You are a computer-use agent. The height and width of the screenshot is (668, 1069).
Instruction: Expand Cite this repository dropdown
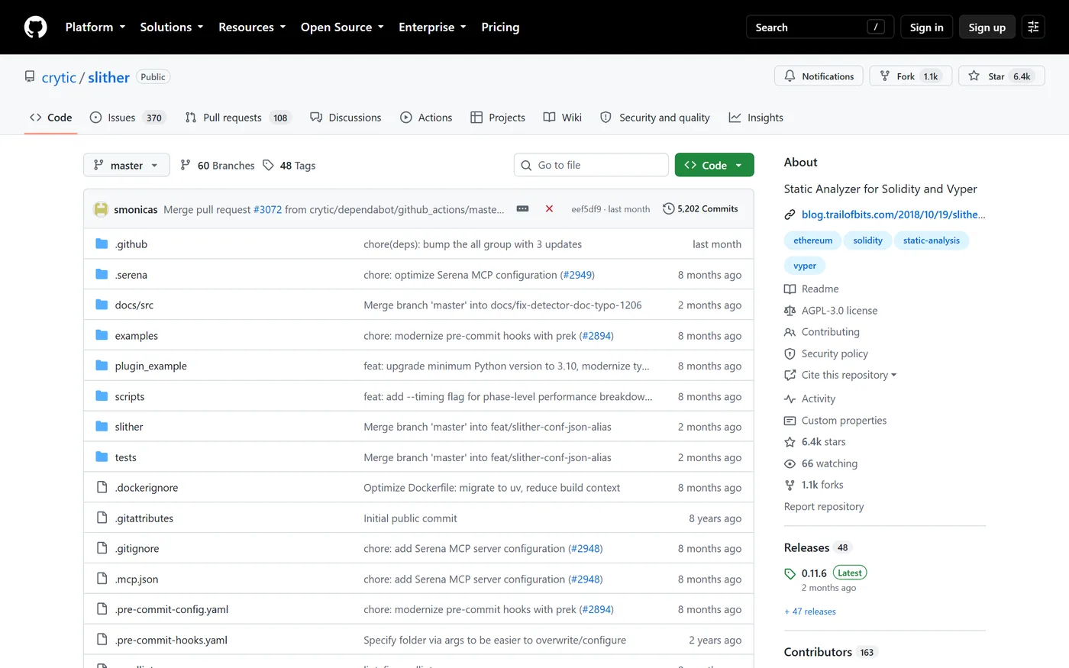click(841, 375)
